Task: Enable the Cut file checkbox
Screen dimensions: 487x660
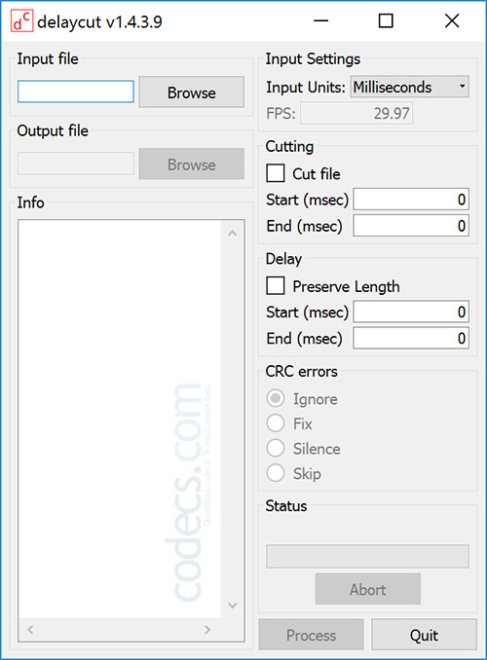Action: pos(276,173)
